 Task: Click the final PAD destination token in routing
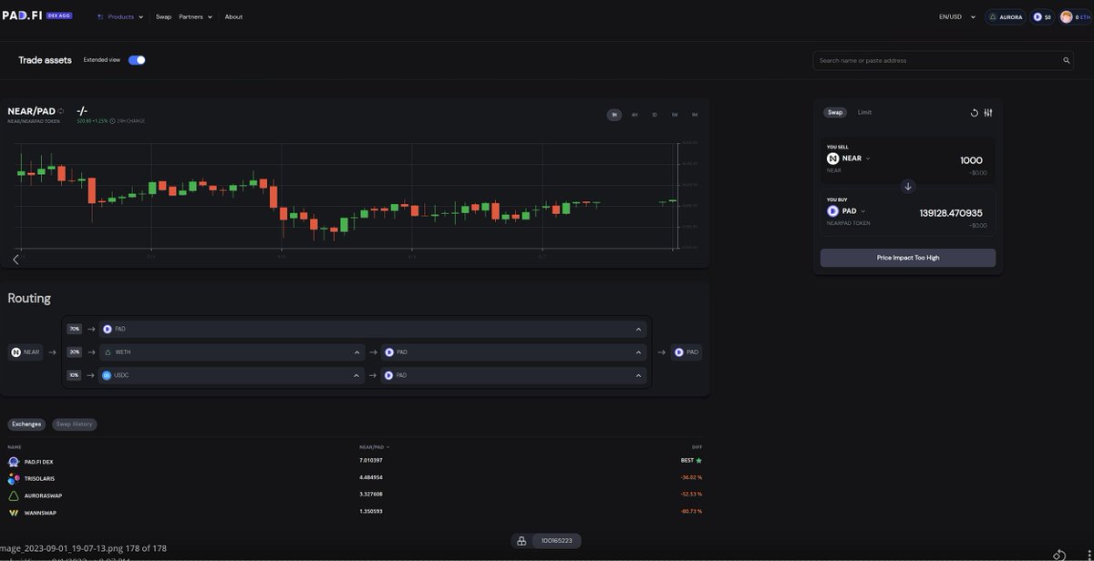pyautogui.click(x=686, y=352)
